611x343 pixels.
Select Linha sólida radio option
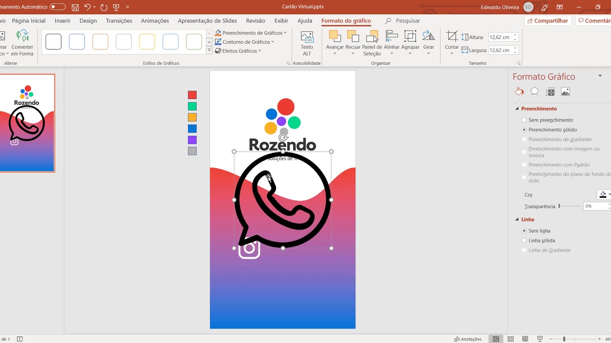click(x=525, y=241)
